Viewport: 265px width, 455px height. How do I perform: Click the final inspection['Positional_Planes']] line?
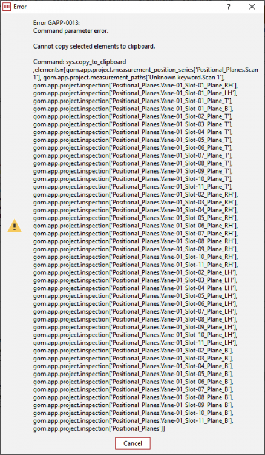point(99,429)
